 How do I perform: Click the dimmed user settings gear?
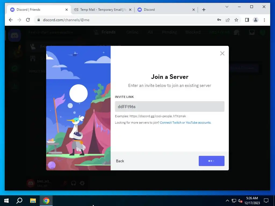tap(82, 183)
